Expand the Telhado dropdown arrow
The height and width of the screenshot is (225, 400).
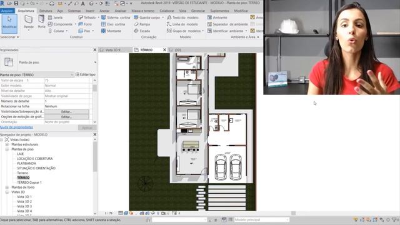point(98,17)
